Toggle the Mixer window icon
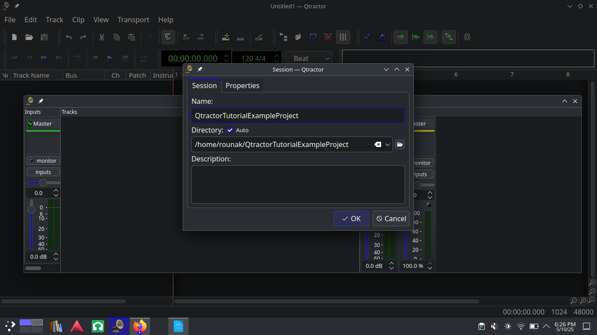The image size is (597, 335). pyautogui.click(x=343, y=37)
